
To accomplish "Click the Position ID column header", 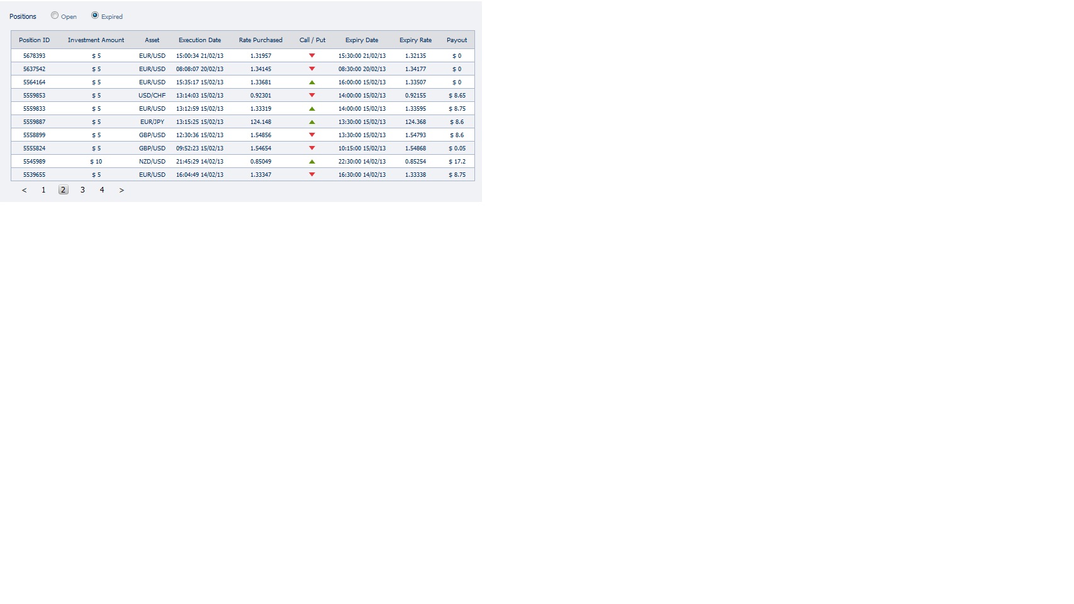I will [x=34, y=40].
